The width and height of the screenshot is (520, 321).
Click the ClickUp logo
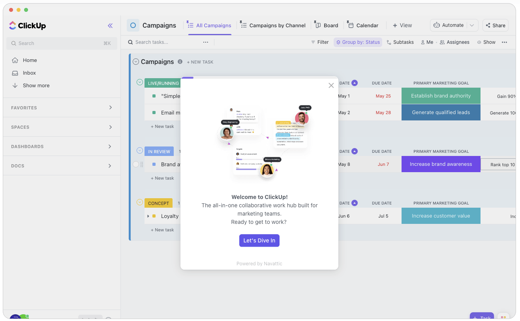click(28, 26)
